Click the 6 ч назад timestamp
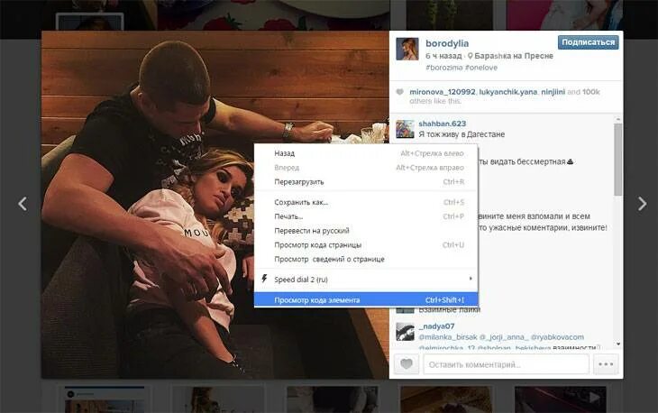This screenshot has height=413, width=658. click(x=443, y=56)
